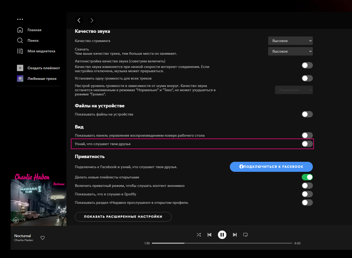Click the Nocturnal track title
The height and width of the screenshot is (258, 352).
(x=22, y=236)
